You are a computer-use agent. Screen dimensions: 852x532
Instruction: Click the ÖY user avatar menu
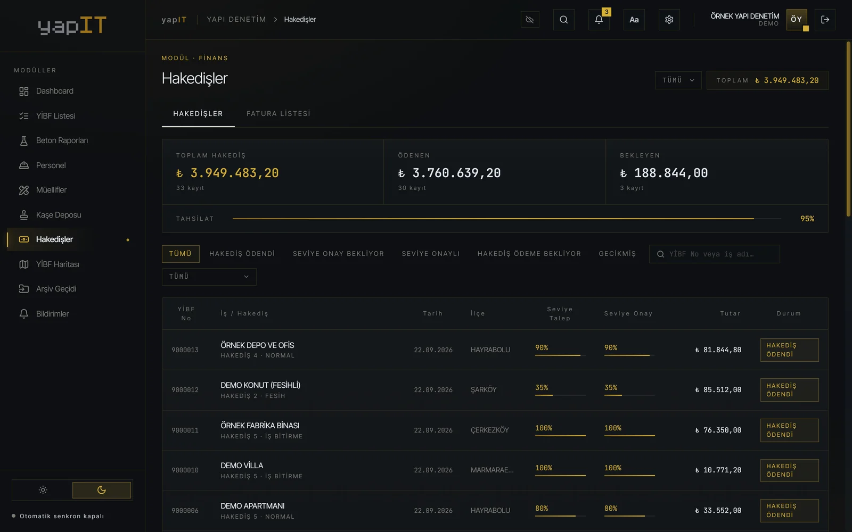pyautogui.click(x=797, y=20)
